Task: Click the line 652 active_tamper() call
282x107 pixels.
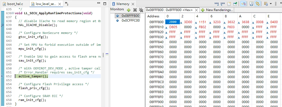Action: [x=33, y=76]
